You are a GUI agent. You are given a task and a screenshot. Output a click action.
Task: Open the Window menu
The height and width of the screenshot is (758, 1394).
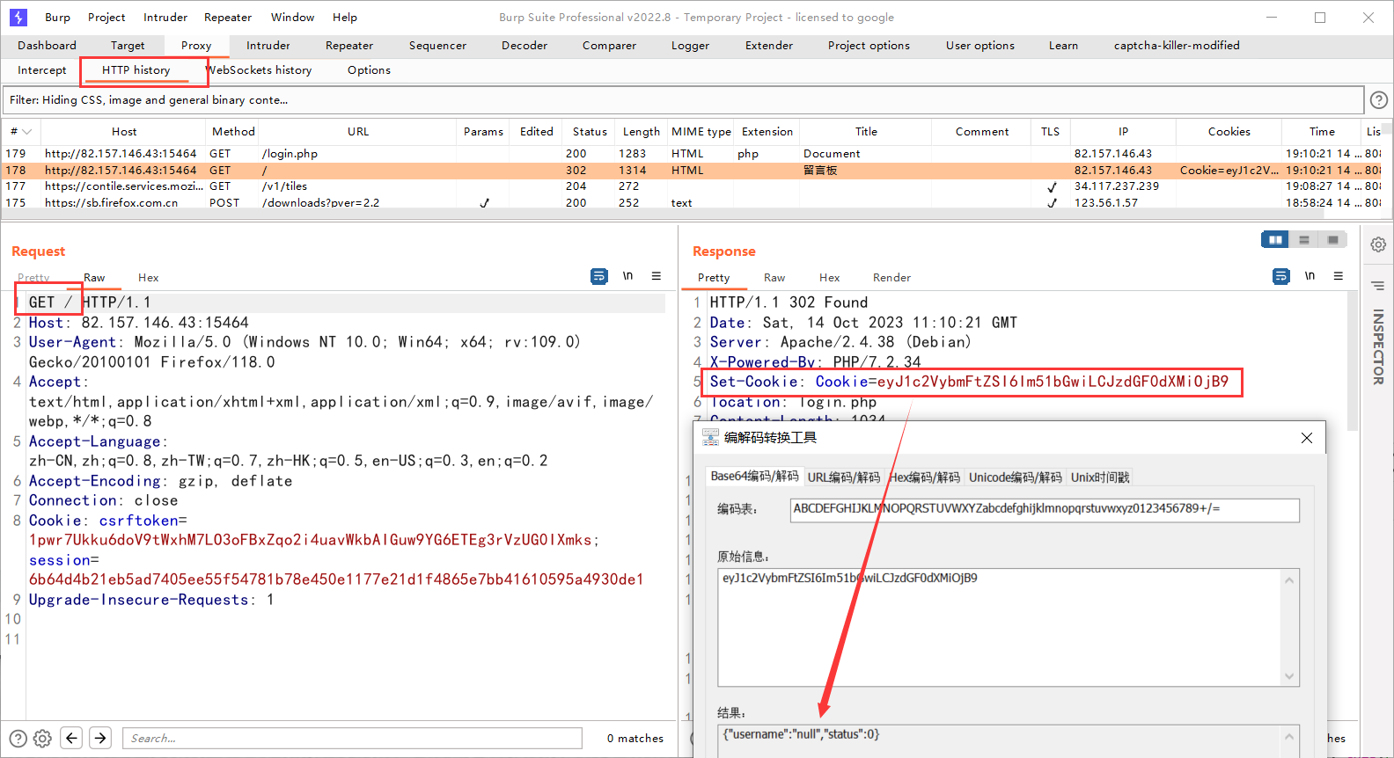(292, 17)
